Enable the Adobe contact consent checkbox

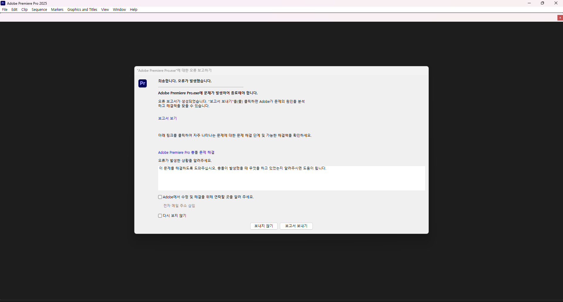pos(160,197)
